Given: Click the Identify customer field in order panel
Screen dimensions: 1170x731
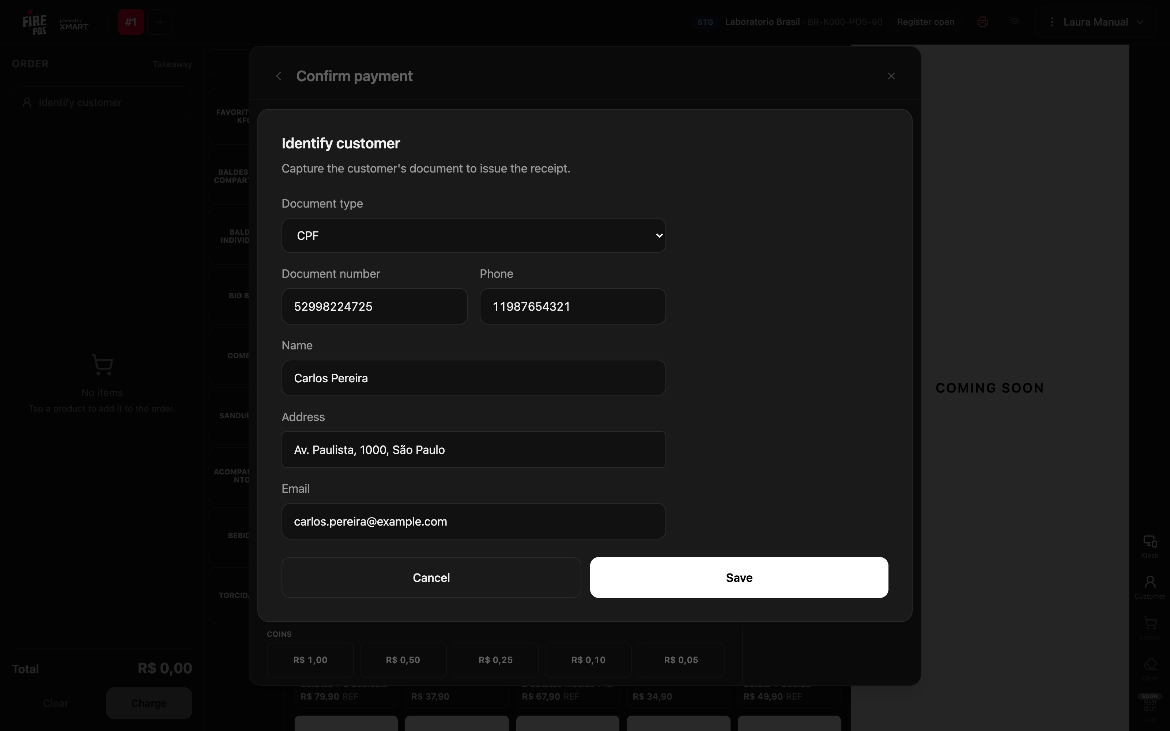Looking at the screenshot, I should 102,102.
